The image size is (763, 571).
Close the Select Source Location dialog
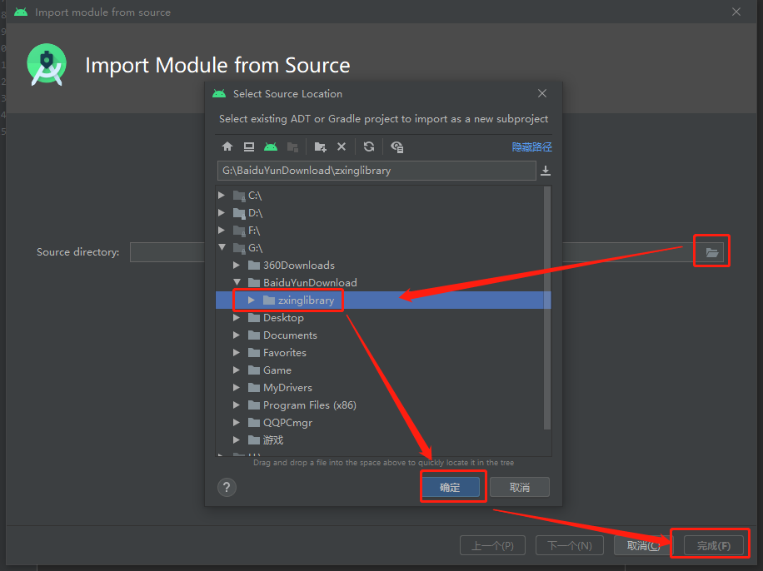click(x=542, y=93)
